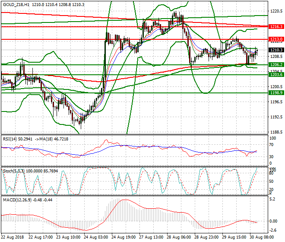Select the red 1213.0 resistance price tag
The width and height of the screenshot is (285, 242).
pos(275,39)
